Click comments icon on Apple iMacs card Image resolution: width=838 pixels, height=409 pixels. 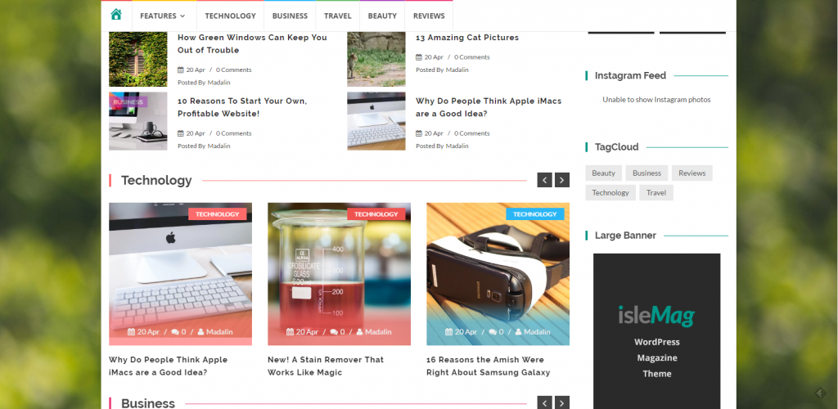[175, 332]
